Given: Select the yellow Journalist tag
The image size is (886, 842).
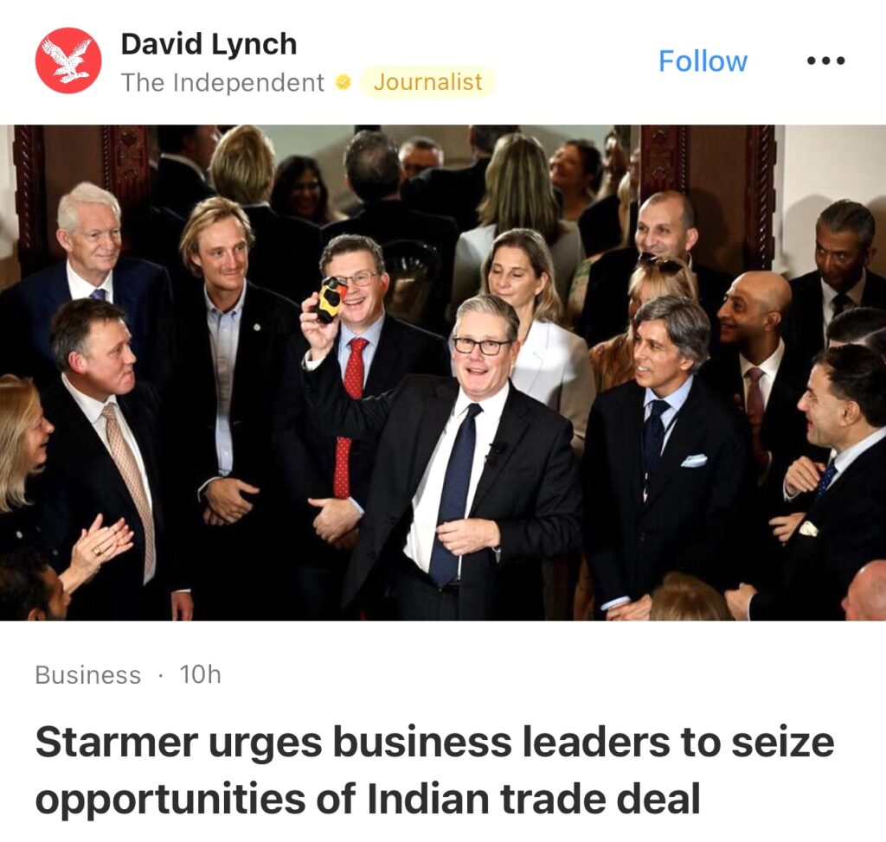Looking at the screenshot, I should 427,82.
